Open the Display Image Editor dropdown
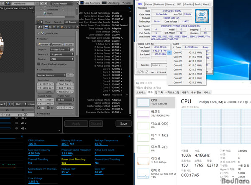 [60, 50]
